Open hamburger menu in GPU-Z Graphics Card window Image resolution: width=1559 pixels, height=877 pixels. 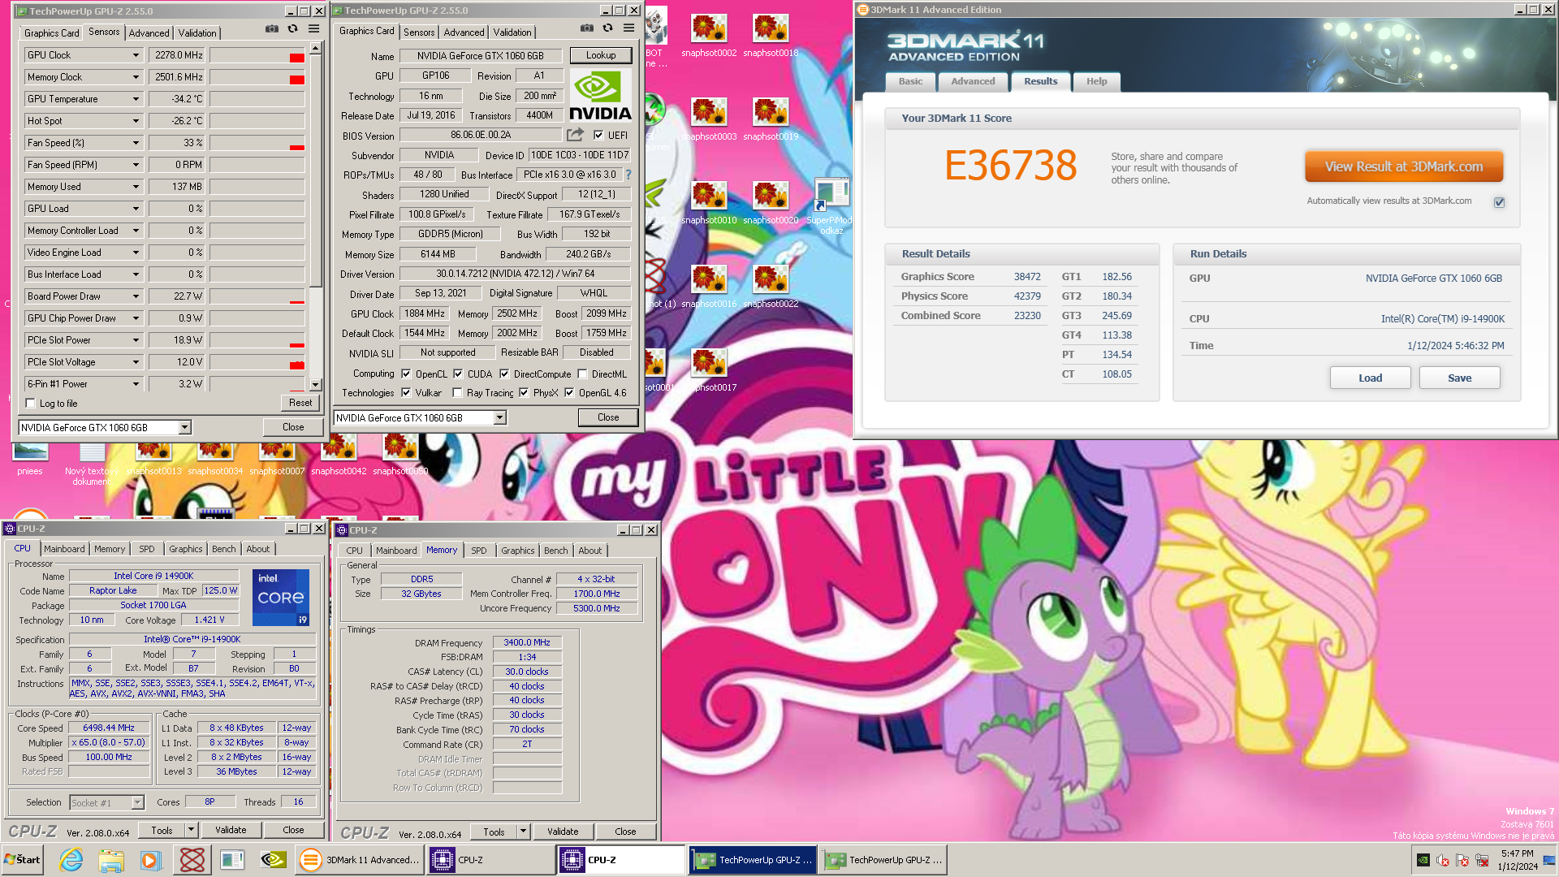click(x=628, y=28)
